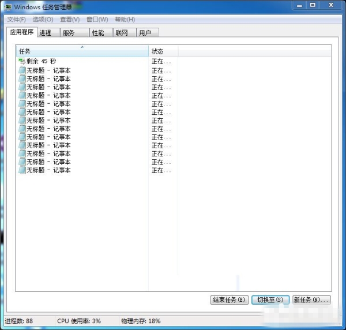
Task: Switch to the 联网 tab
Action: pyautogui.click(x=121, y=33)
